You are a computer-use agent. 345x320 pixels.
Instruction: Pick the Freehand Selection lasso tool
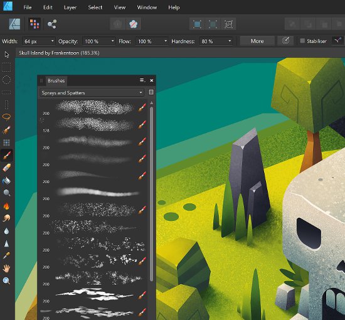pos(7,117)
